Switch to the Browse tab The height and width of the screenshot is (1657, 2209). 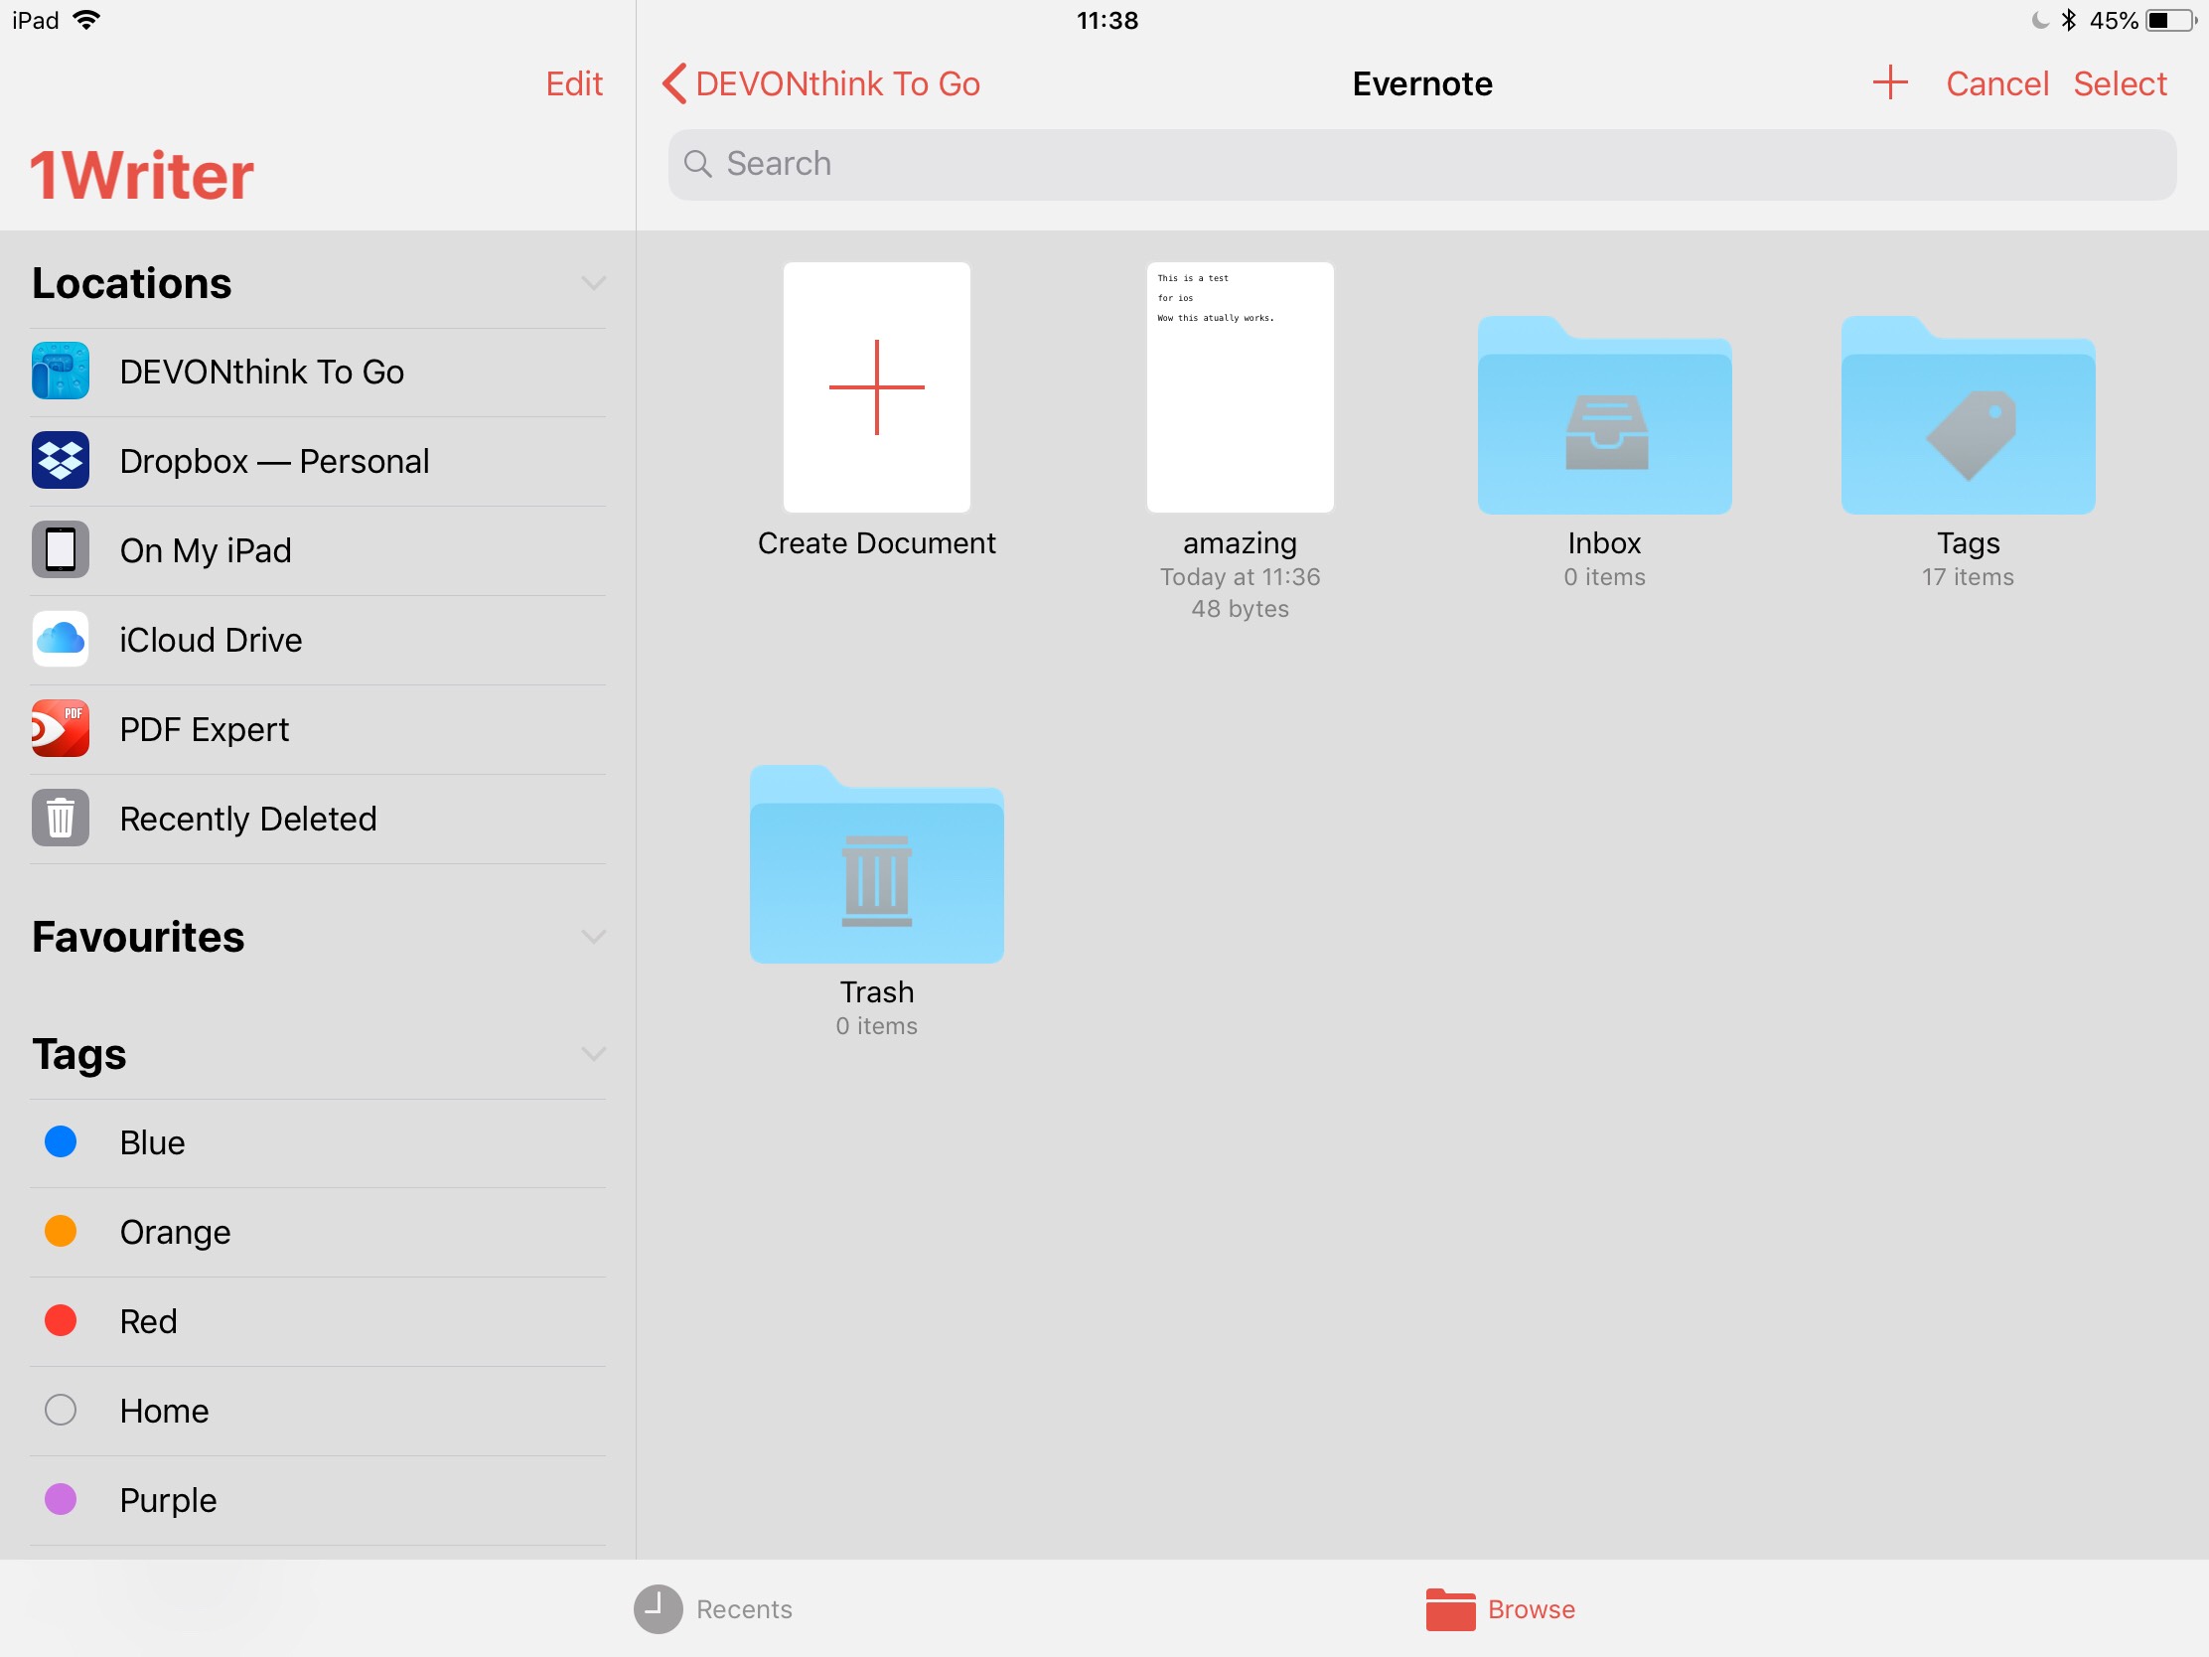click(x=1500, y=1609)
